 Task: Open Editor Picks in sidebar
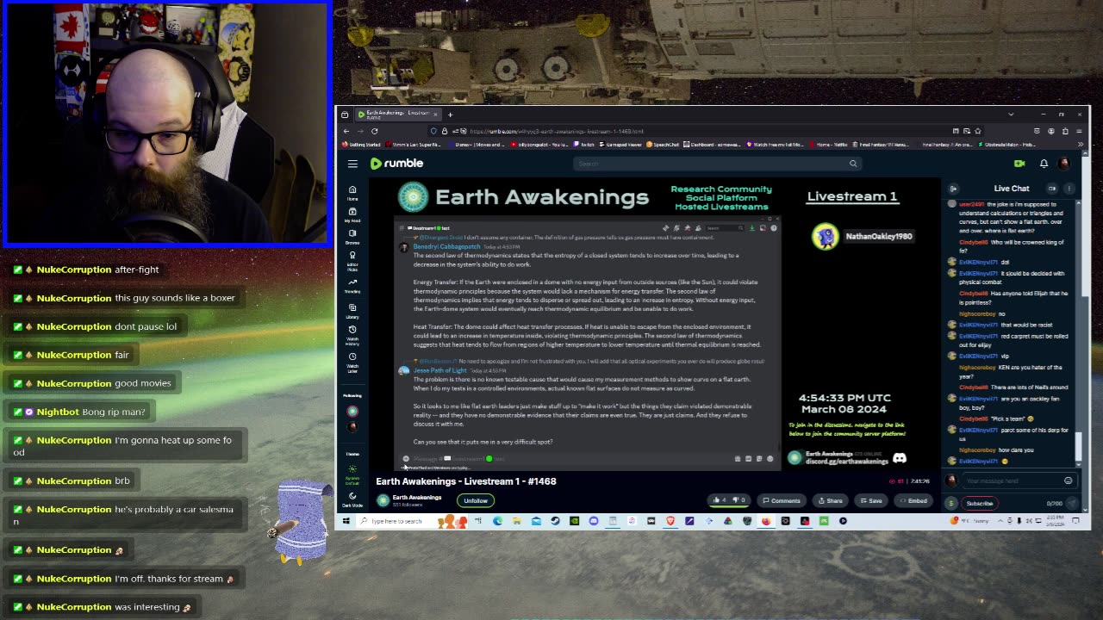352,261
